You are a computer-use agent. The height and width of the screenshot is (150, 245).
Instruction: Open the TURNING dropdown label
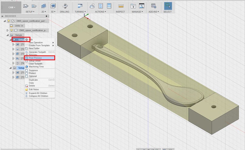80,12
